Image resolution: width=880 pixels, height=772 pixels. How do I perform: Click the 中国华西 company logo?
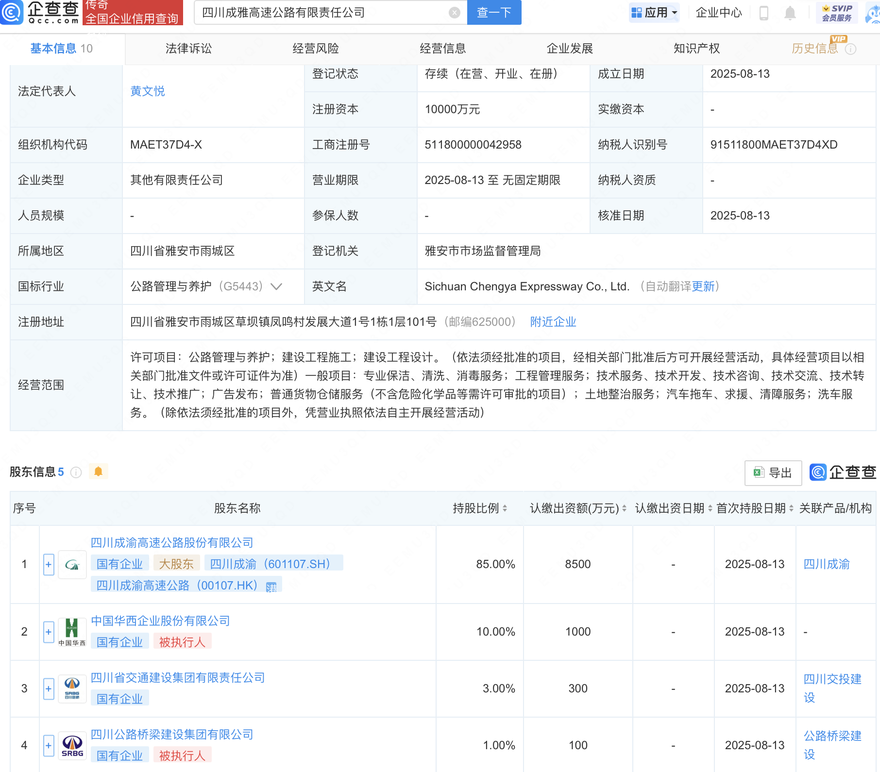pos(72,632)
